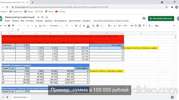The width and height of the screenshot is (179, 100).
Task: Open the YouTube bookmark
Action: click(x=60, y=12)
